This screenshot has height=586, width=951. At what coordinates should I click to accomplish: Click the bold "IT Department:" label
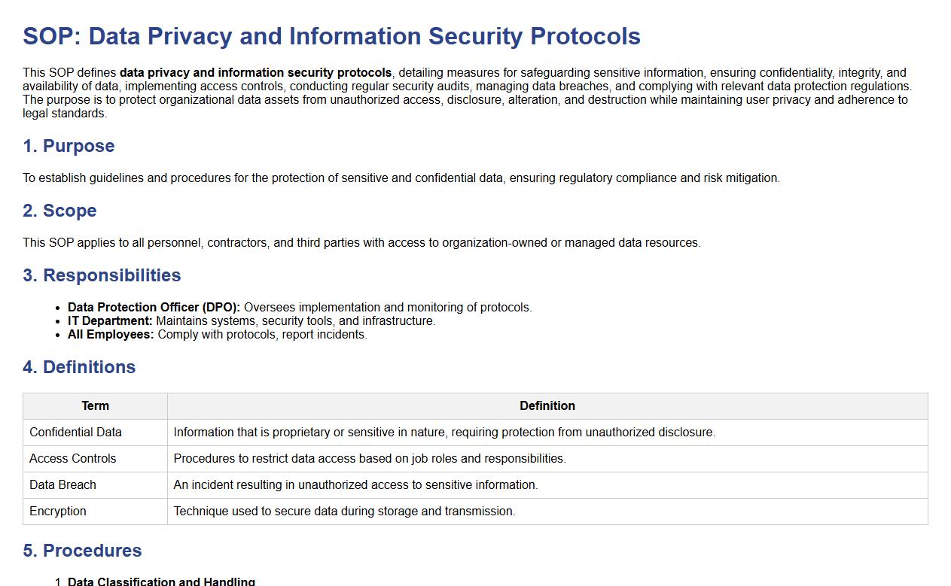(x=110, y=321)
